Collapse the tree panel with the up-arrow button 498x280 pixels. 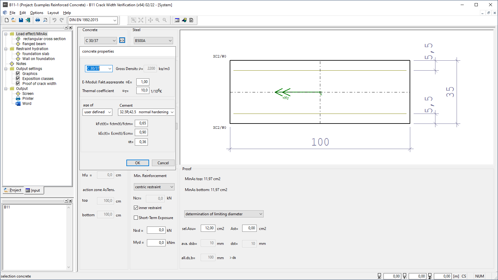point(66,27)
